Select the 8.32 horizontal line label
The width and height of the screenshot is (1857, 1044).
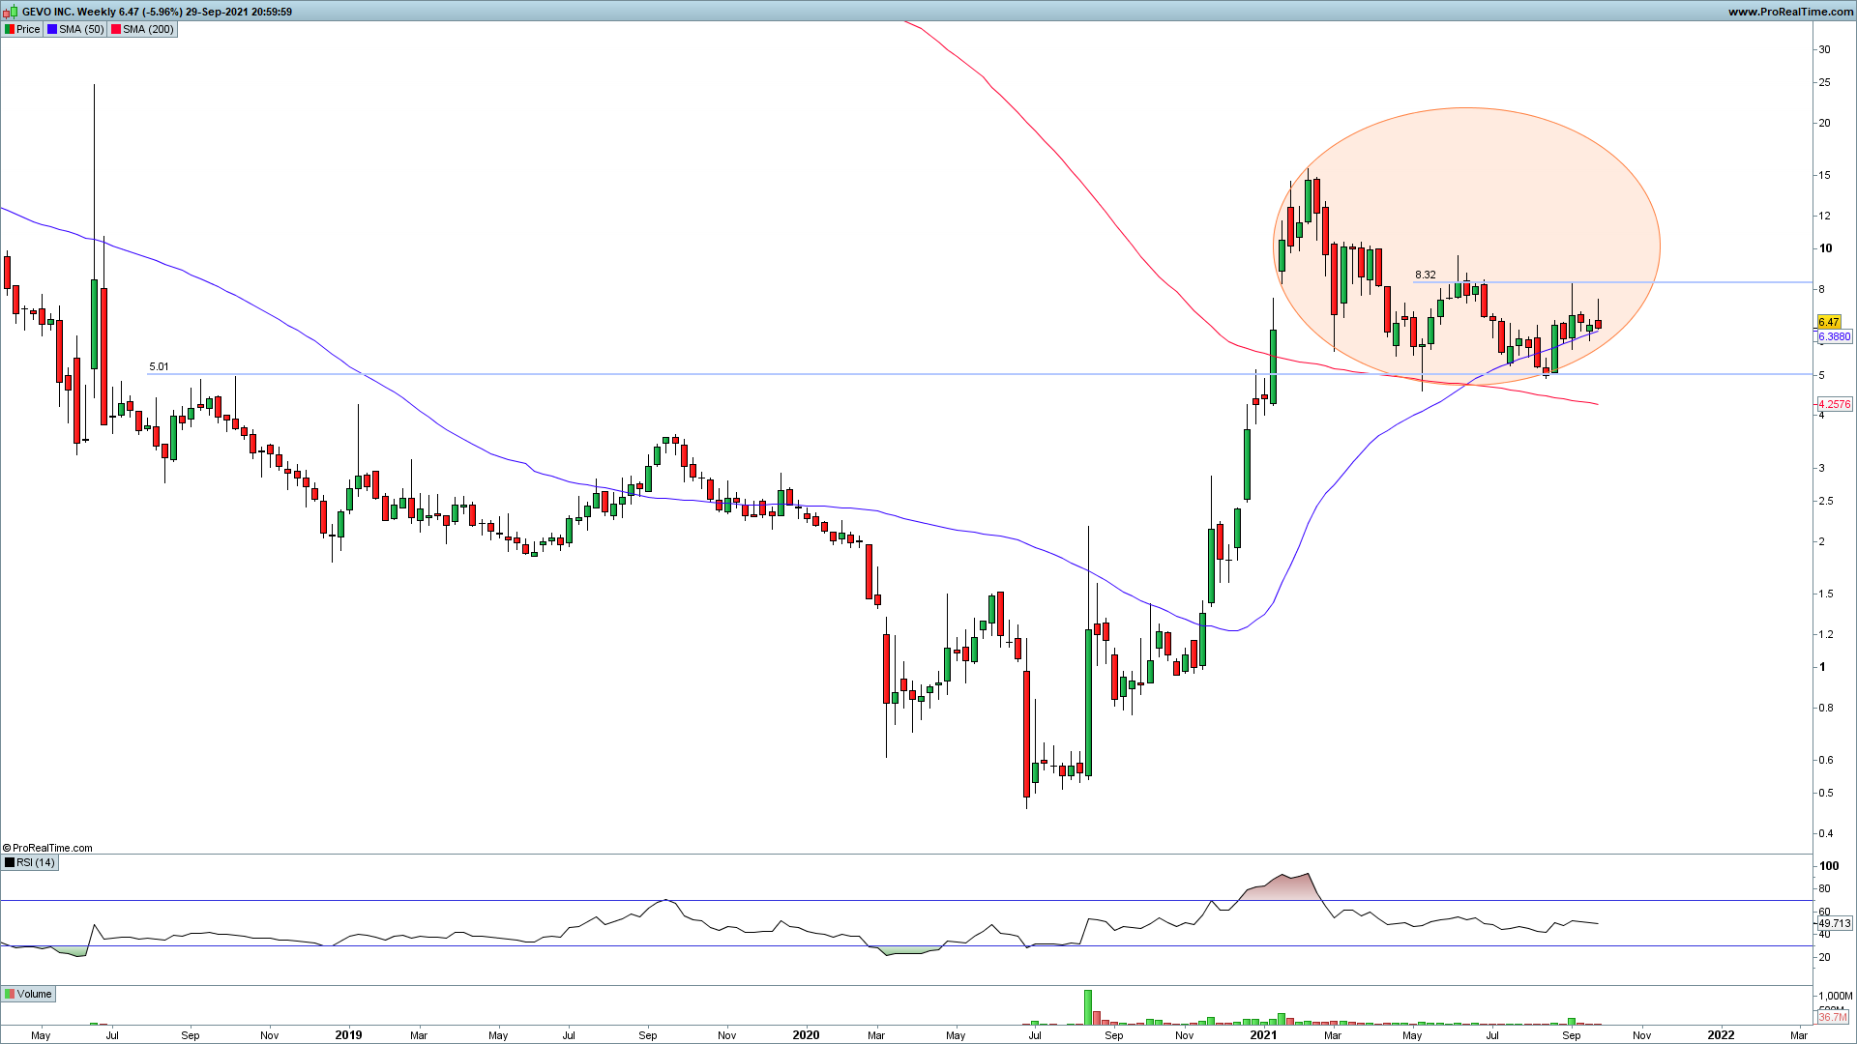[1425, 275]
